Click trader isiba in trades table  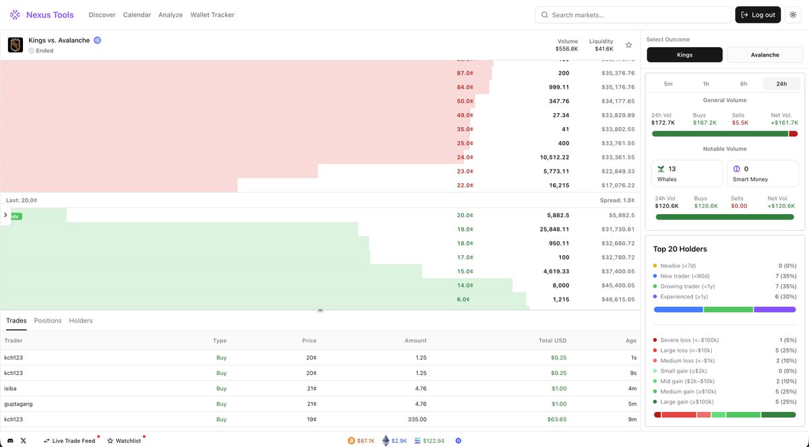(x=10, y=388)
